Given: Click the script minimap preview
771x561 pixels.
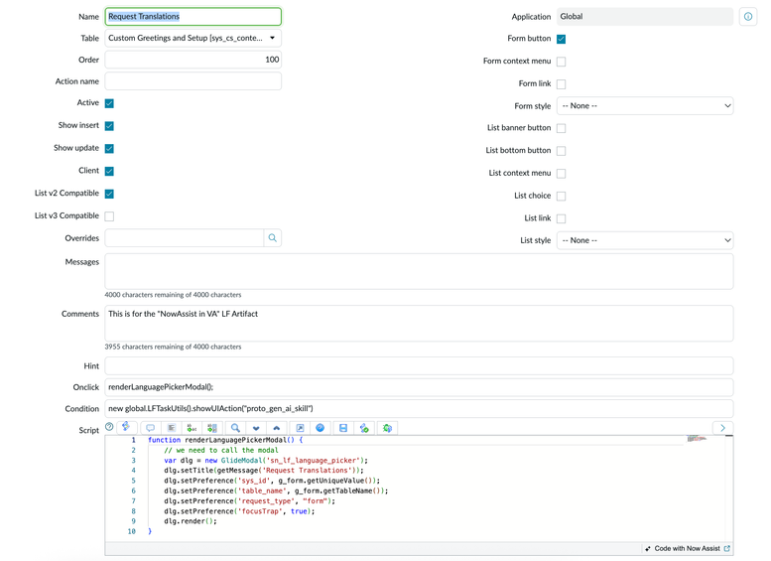Looking at the screenshot, I should [697, 439].
